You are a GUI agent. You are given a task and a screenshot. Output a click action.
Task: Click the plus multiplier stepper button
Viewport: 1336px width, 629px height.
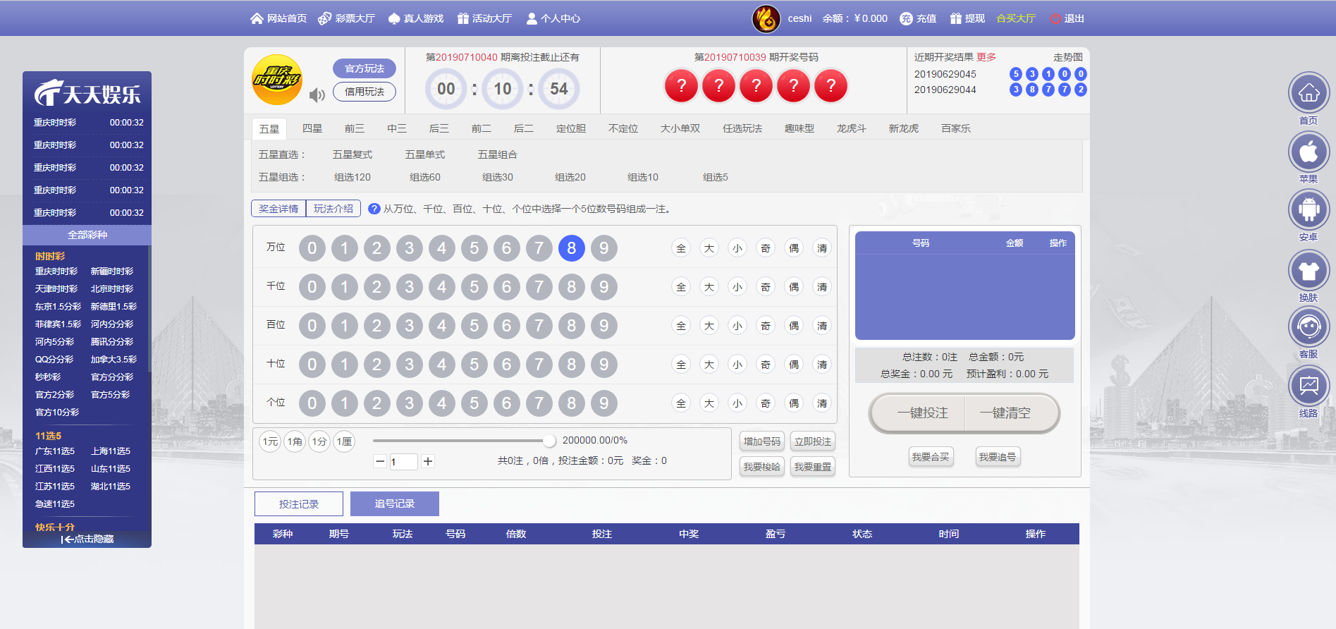[x=428, y=461]
